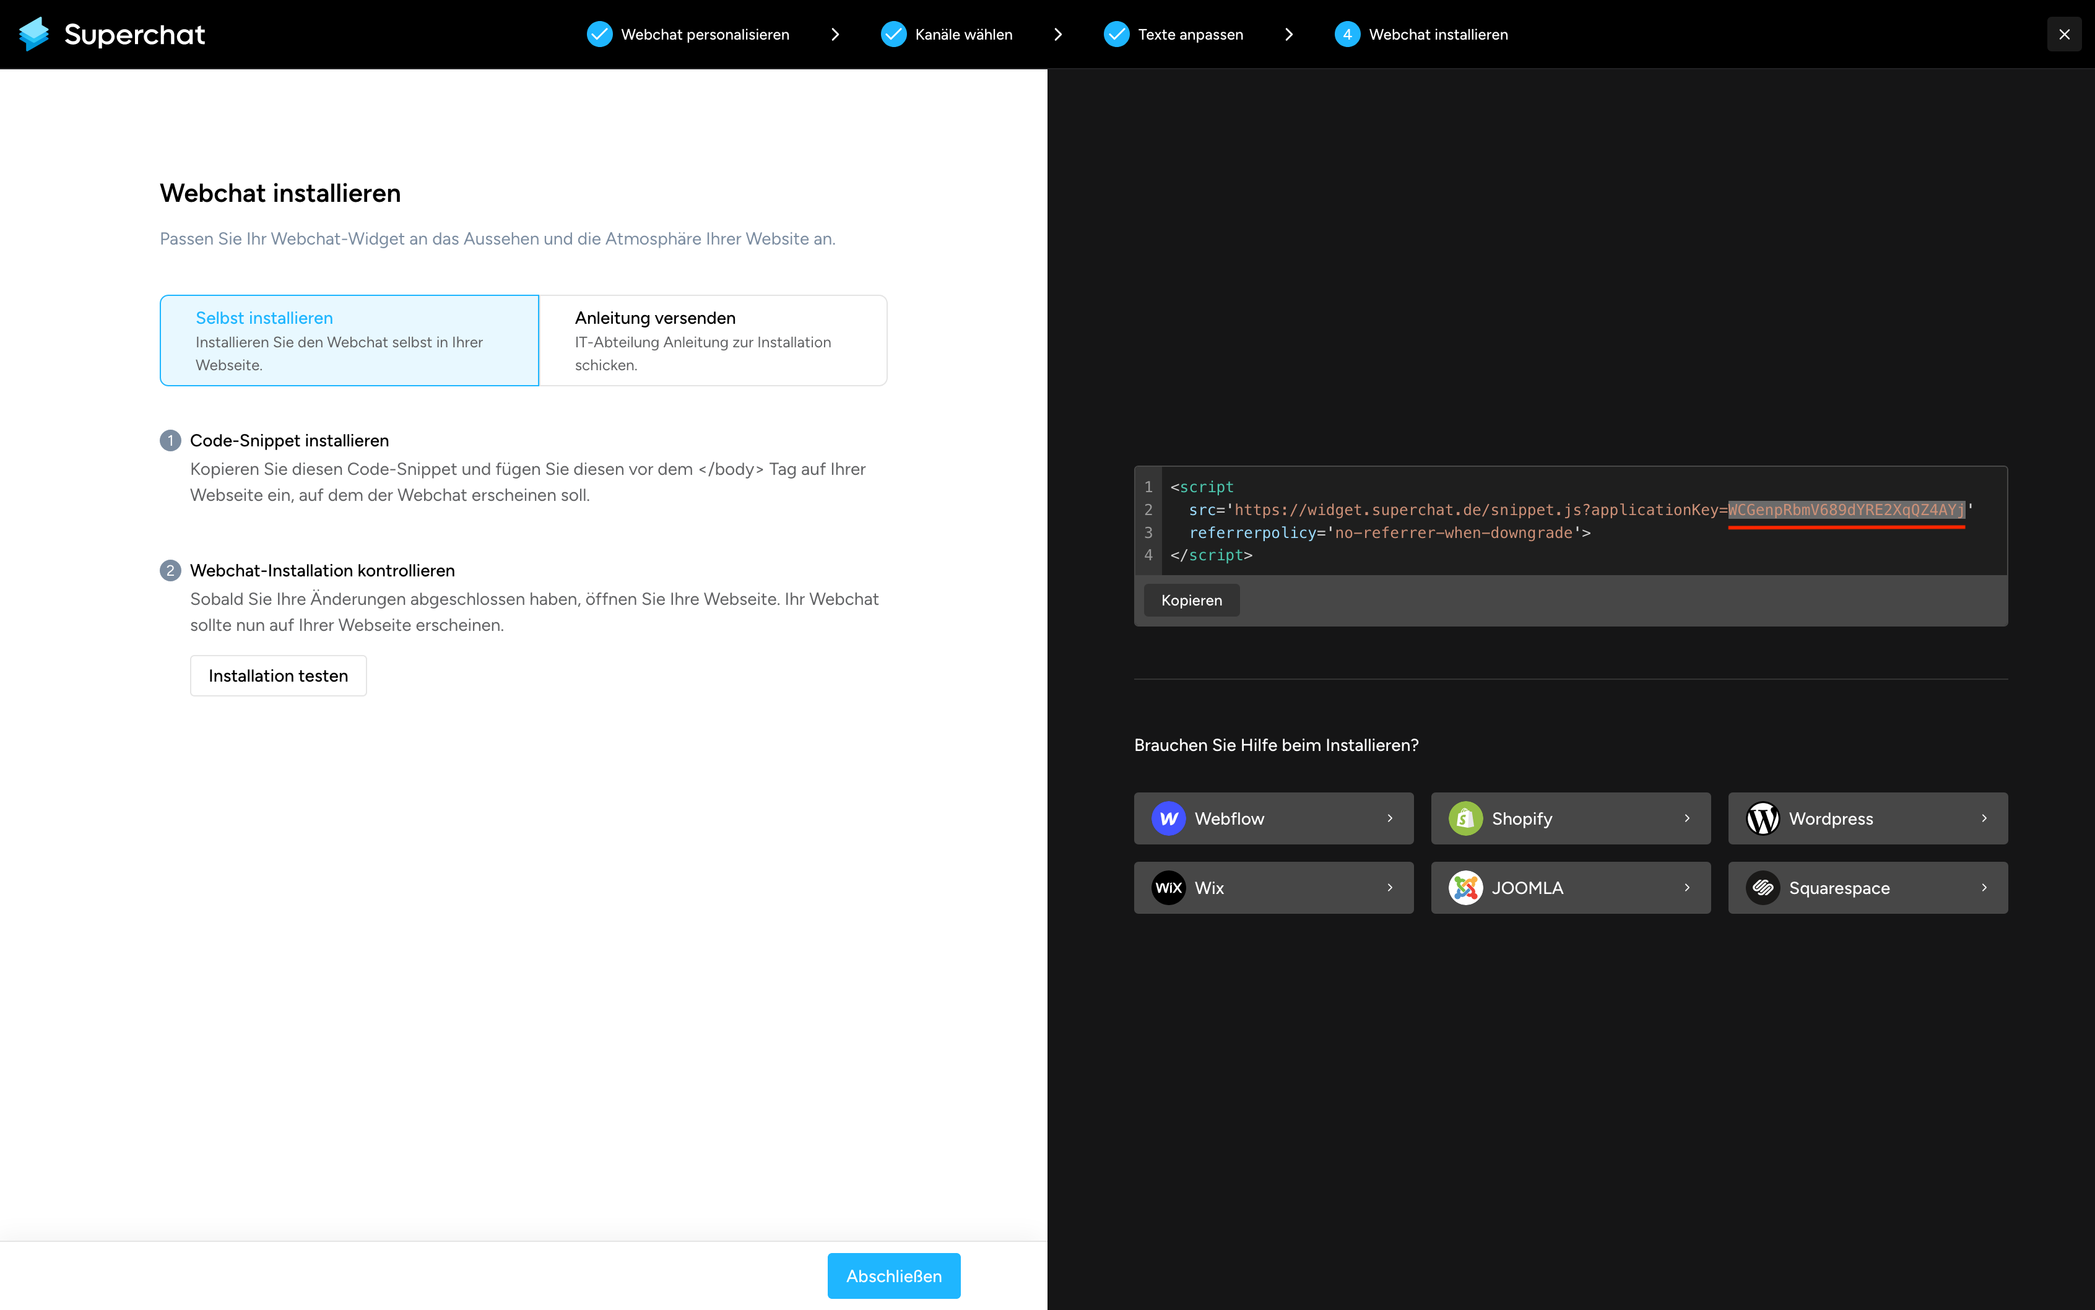The height and width of the screenshot is (1310, 2095).
Task: Click Webchat-Installation kontrollieren heading
Action: (323, 570)
